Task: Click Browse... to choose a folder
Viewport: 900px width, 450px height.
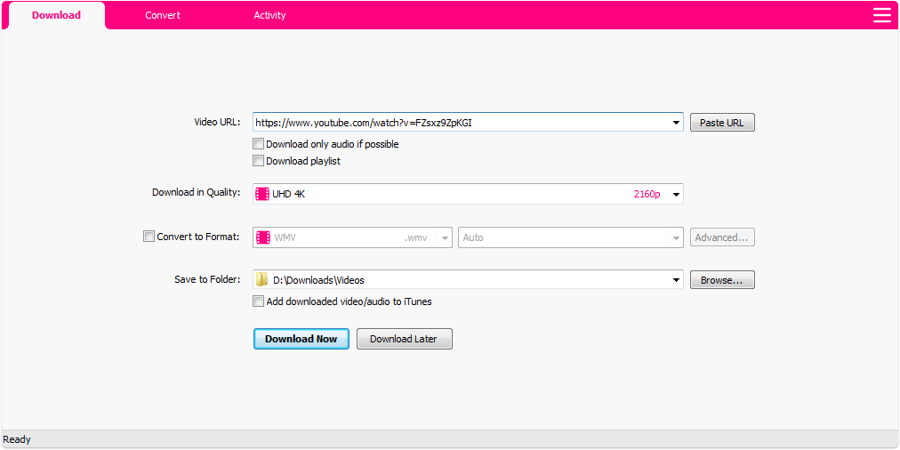Action: point(722,280)
